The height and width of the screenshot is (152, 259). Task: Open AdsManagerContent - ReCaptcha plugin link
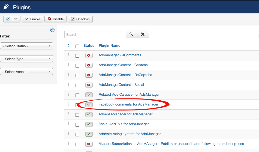(x=125, y=75)
